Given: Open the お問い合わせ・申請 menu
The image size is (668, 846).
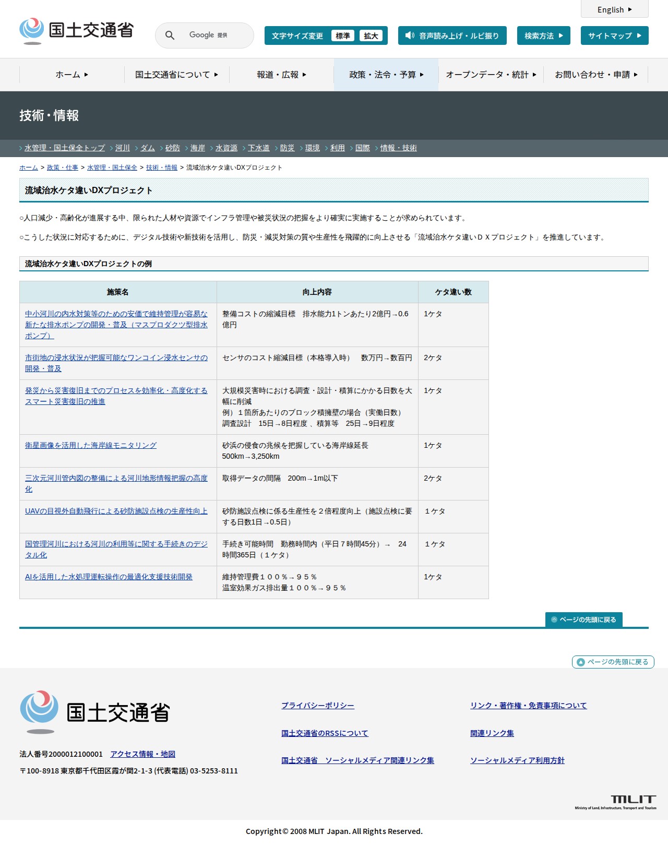Looking at the screenshot, I should (x=596, y=75).
